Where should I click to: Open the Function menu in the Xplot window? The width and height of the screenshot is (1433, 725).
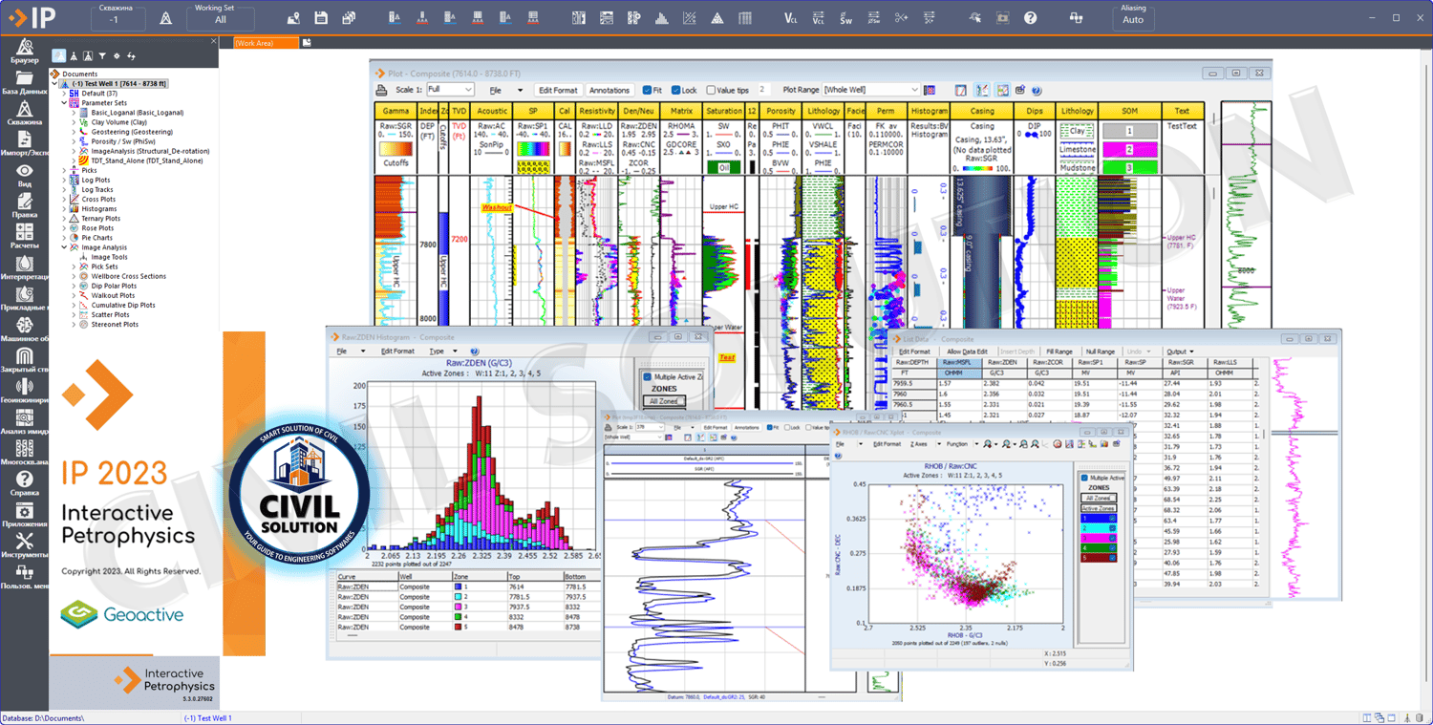point(956,444)
